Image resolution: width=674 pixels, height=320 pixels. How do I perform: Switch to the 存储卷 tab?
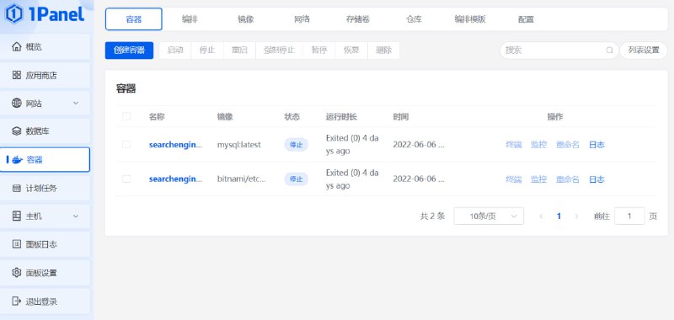[x=357, y=19]
